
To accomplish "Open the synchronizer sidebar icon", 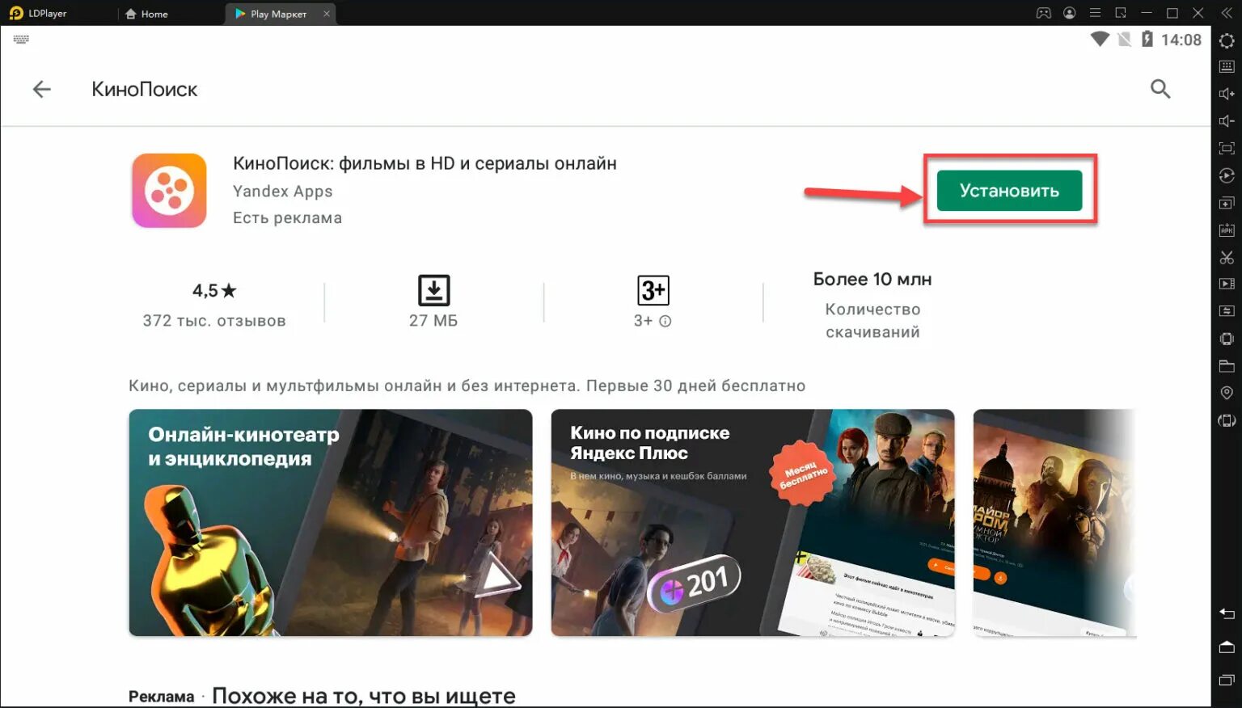I will [x=1227, y=311].
